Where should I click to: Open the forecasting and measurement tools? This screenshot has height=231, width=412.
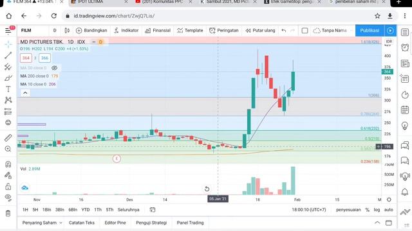coord(8,112)
